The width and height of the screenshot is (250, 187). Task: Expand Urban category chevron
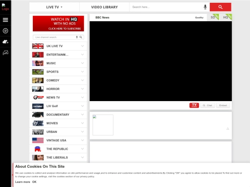pos(82,132)
